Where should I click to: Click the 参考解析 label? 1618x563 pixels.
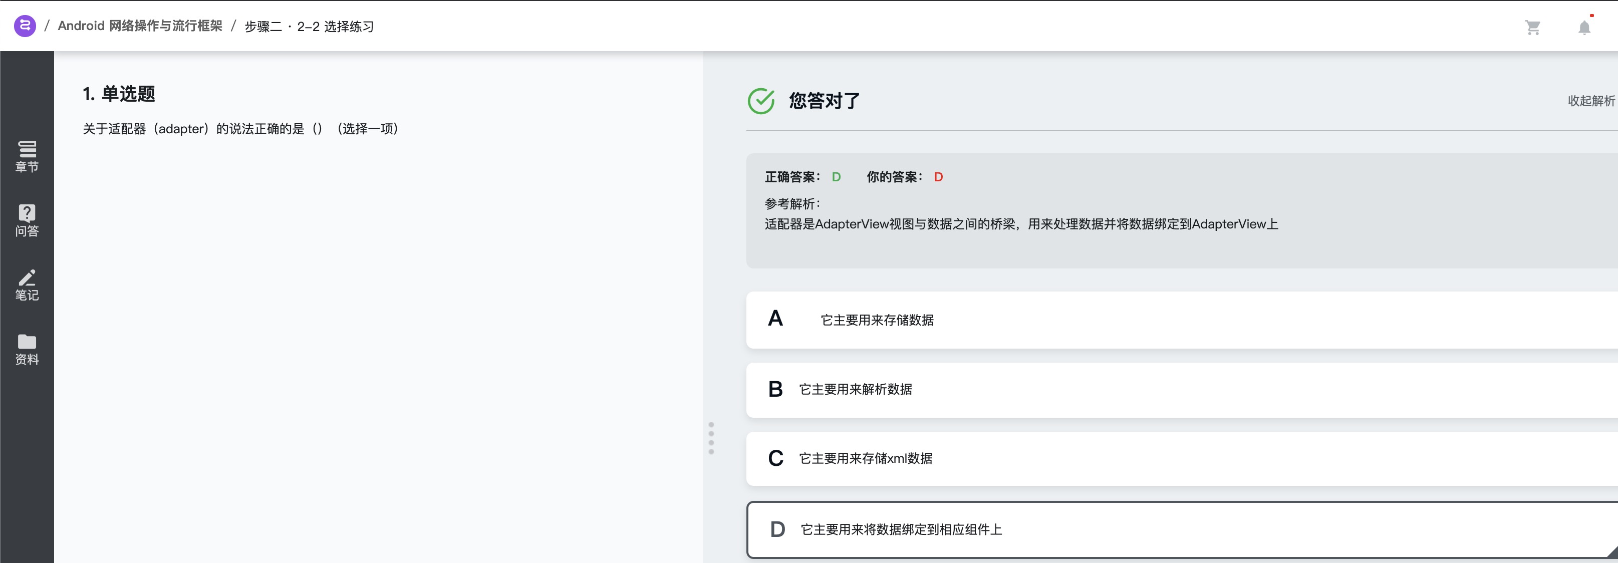[x=792, y=203]
